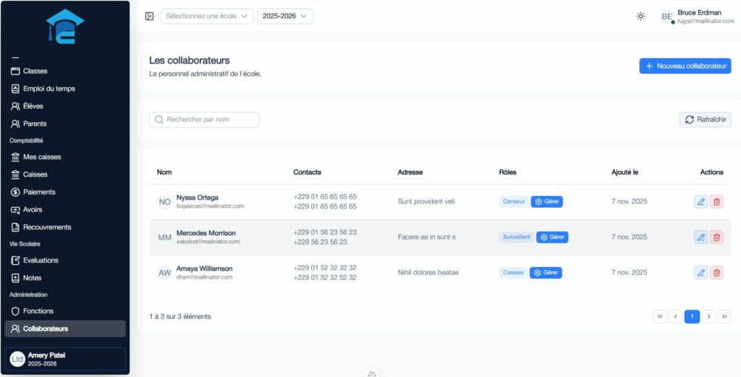Edit Mercedes Morrison with the pencil icon

point(700,237)
